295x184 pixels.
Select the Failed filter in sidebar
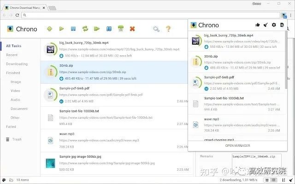tap(11, 127)
